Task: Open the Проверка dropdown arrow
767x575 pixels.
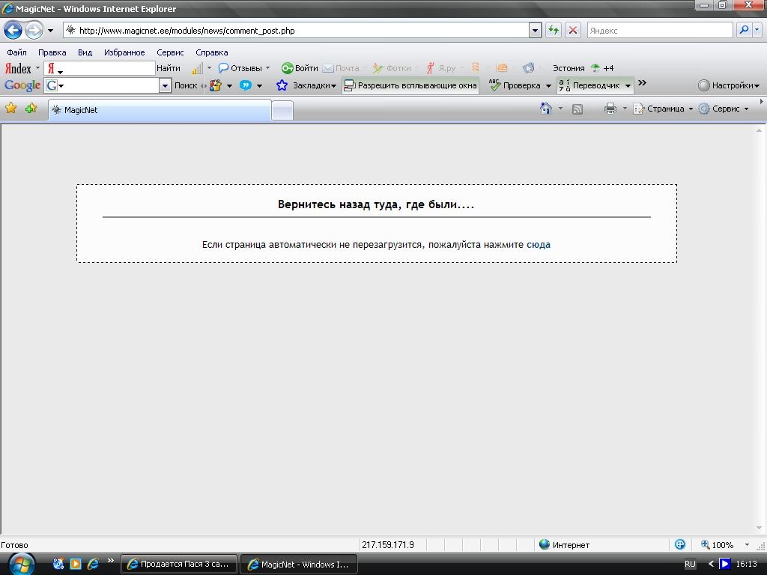Action: [x=548, y=85]
